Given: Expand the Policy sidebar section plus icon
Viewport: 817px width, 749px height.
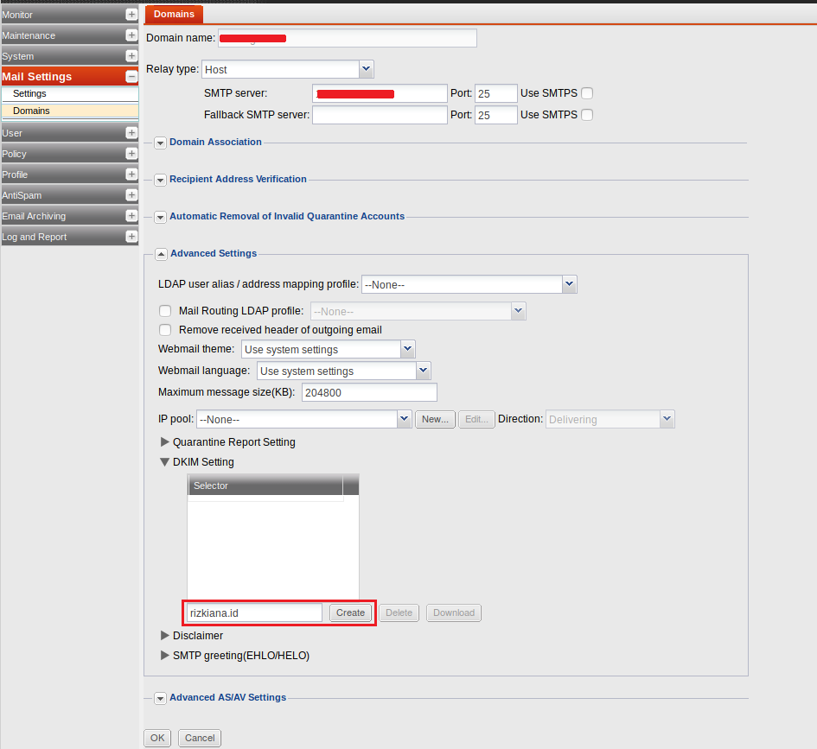Looking at the screenshot, I should (x=131, y=153).
